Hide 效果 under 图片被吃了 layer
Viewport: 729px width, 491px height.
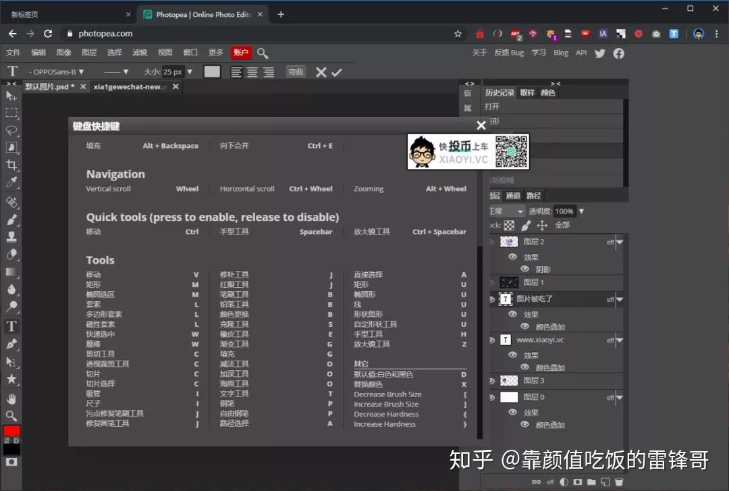tap(513, 314)
